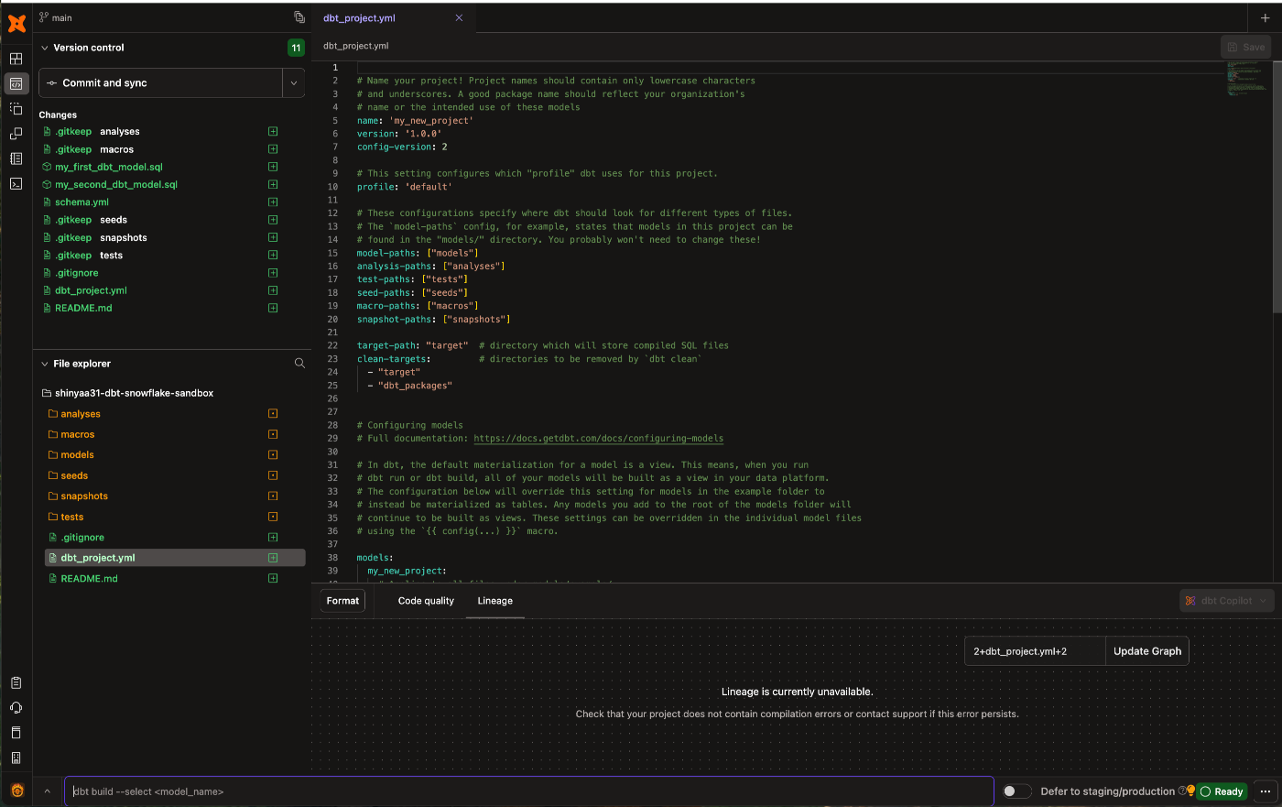Click the dbt logo icon
Screen dimensions: 1282x807
(x=16, y=24)
